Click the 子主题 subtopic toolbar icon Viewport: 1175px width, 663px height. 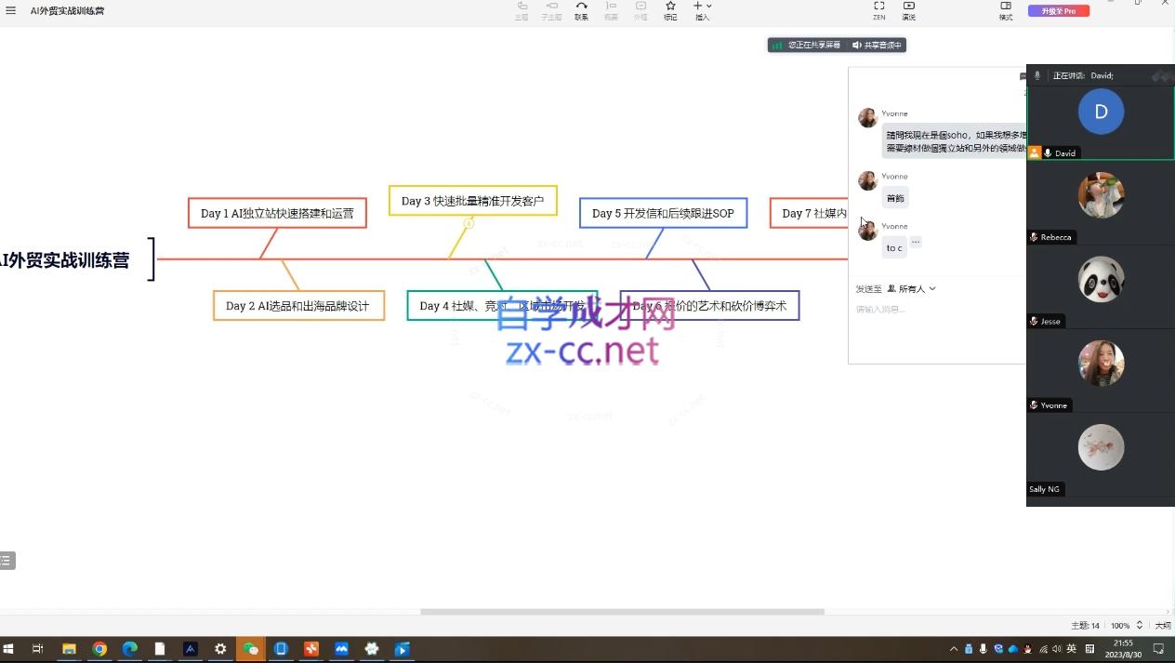pos(551,10)
